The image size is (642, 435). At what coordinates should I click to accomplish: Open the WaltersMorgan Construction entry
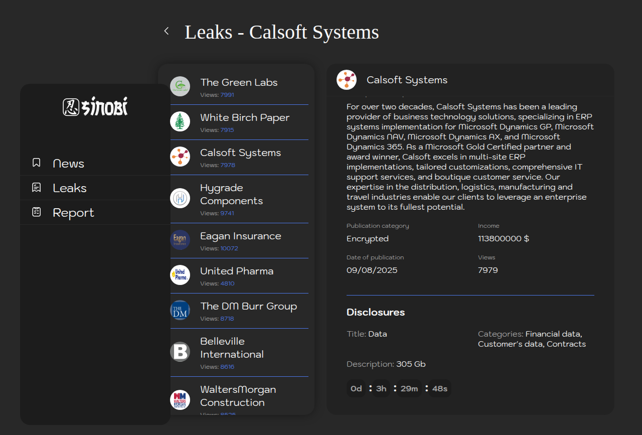point(238,396)
